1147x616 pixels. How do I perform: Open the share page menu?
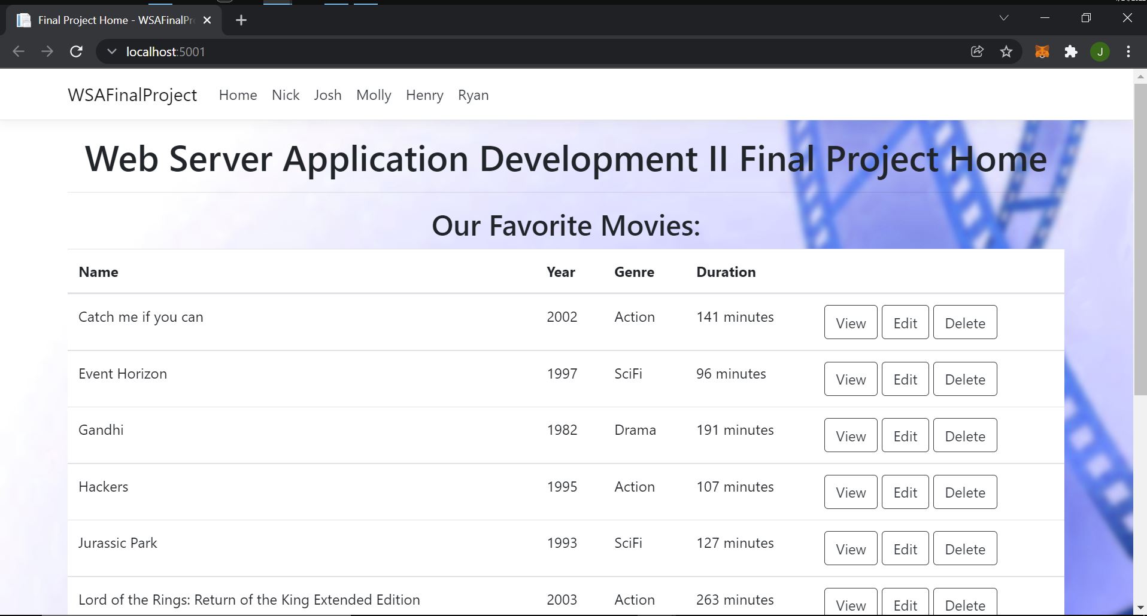point(978,51)
